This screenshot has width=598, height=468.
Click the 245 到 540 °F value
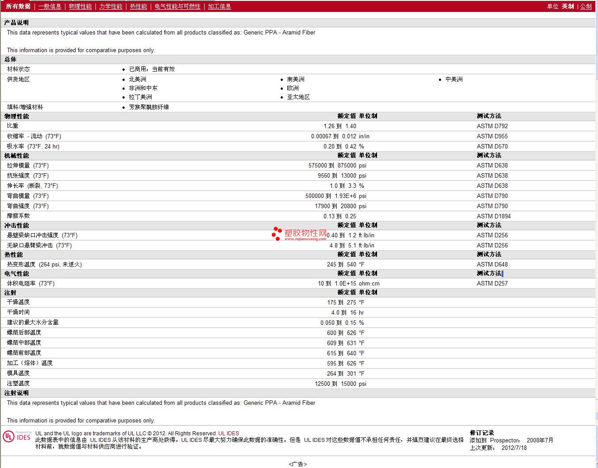346,264
